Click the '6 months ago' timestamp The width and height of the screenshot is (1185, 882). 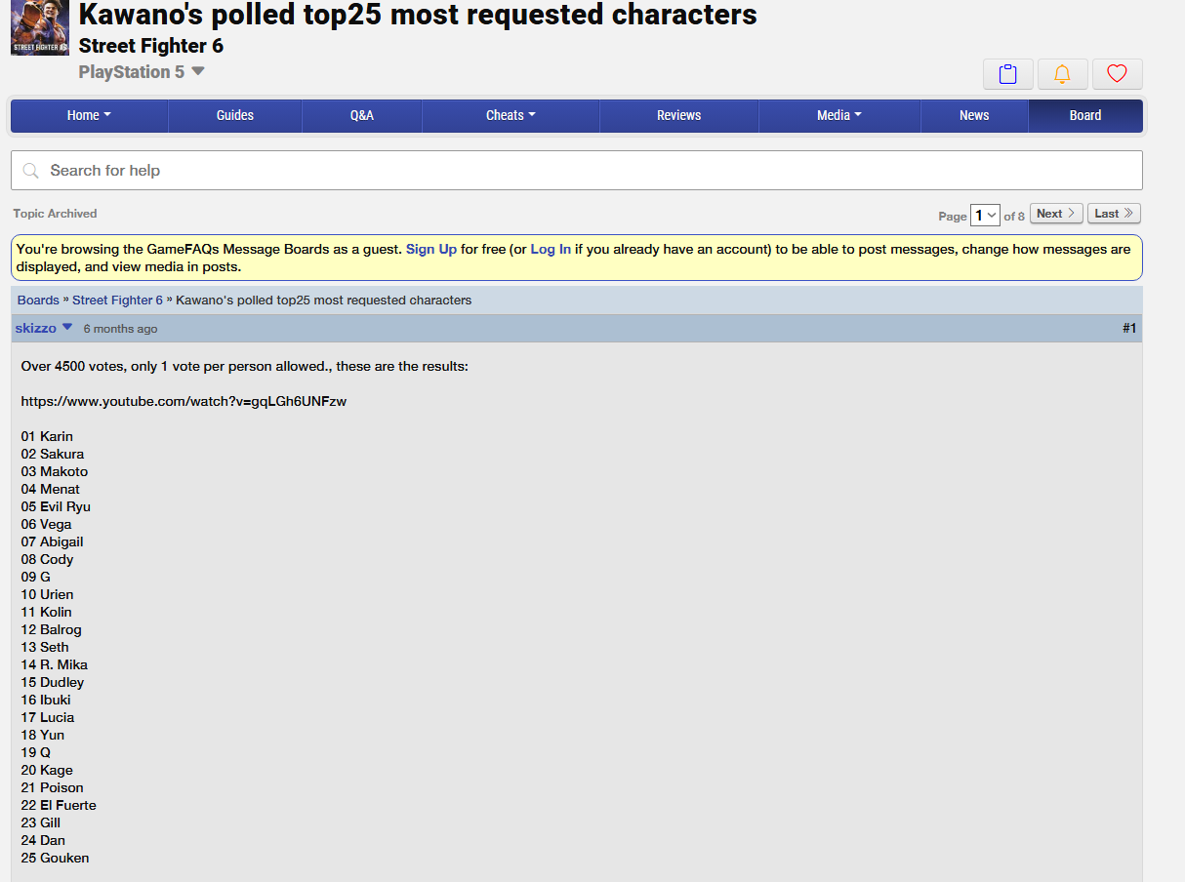[120, 329]
